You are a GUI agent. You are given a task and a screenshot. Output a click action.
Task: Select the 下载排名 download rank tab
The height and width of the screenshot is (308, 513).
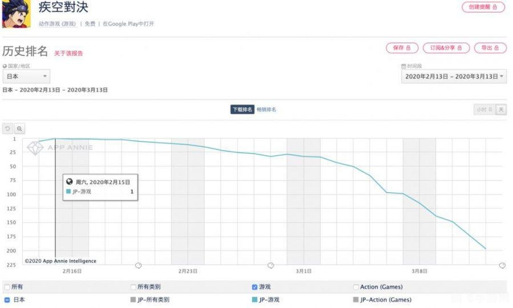242,110
